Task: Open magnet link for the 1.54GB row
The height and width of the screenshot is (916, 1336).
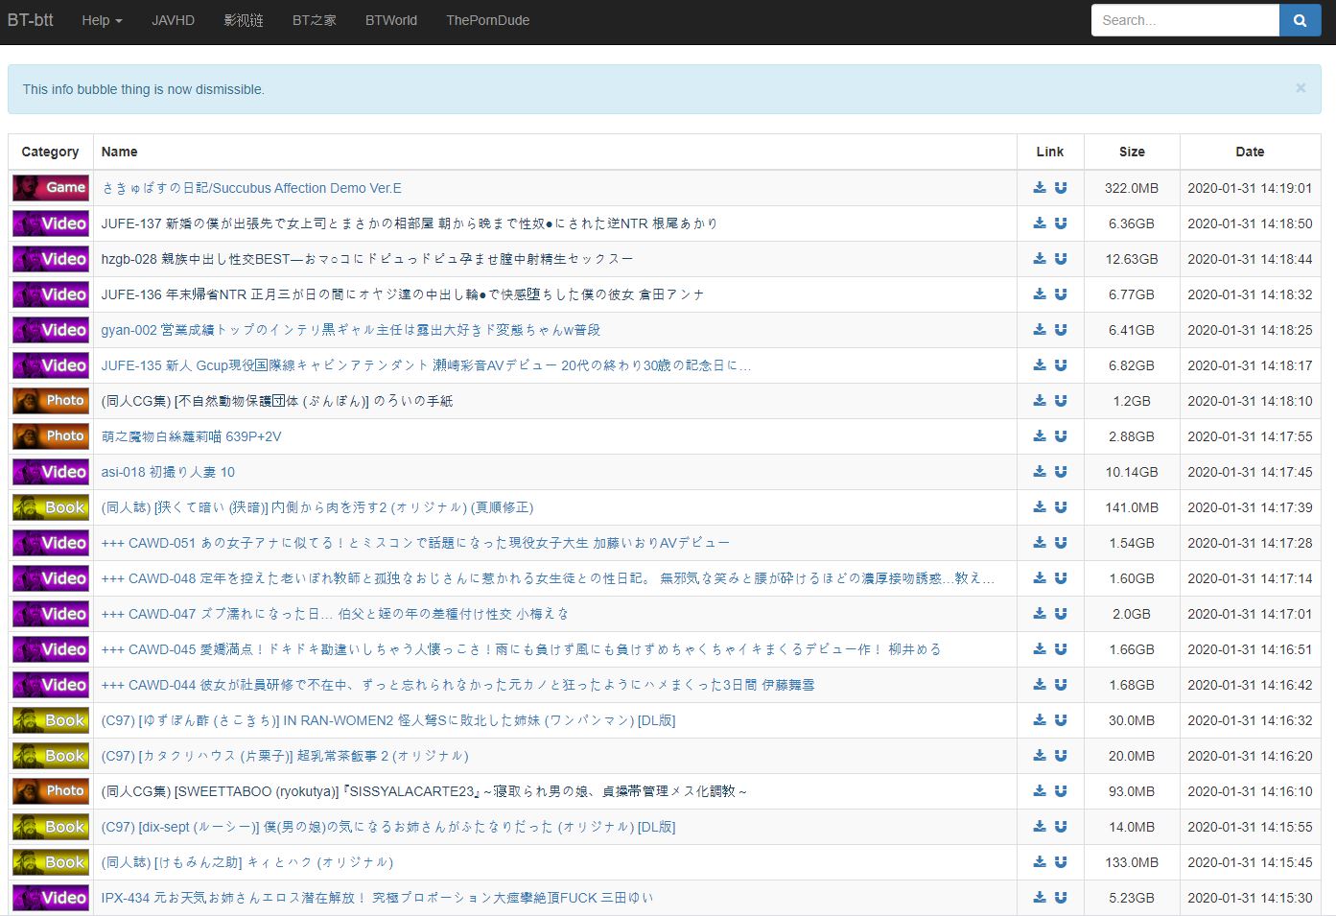Action: [x=1061, y=543]
